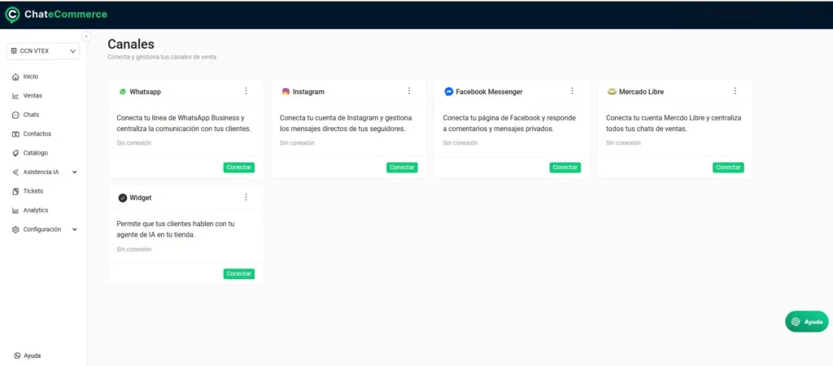This screenshot has width=833, height=366.
Task: Click 'Conecta y gestiona tus canales de venta' subtitle
Action: click(x=163, y=57)
